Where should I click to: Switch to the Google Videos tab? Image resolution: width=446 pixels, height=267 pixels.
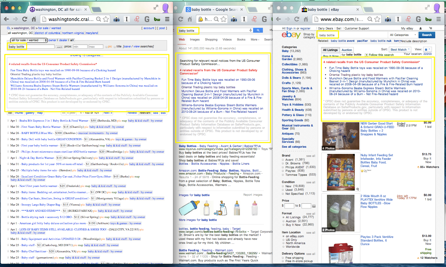(227, 40)
